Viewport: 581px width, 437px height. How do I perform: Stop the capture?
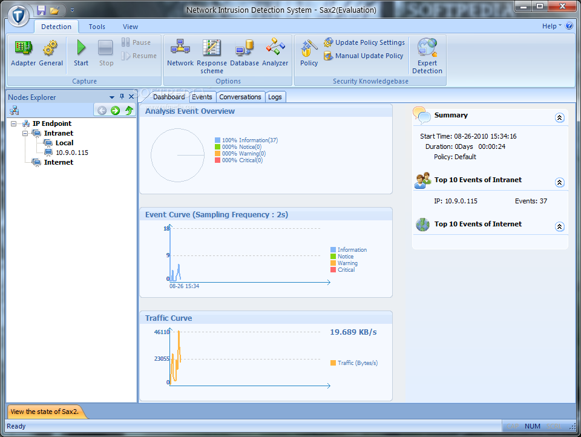(106, 53)
